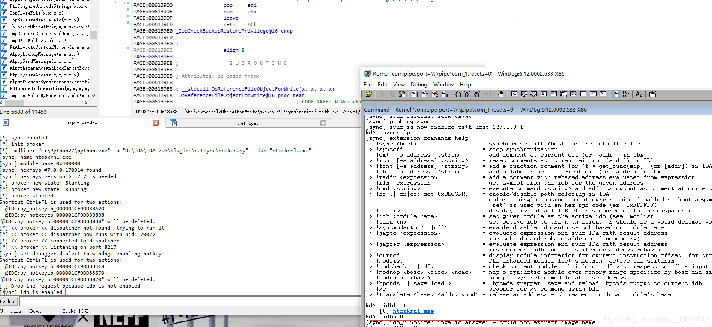The width and height of the screenshot is (712, 327).
Task: Click the Restart debugging icon in WinDbg
Action: pos(425,94)
